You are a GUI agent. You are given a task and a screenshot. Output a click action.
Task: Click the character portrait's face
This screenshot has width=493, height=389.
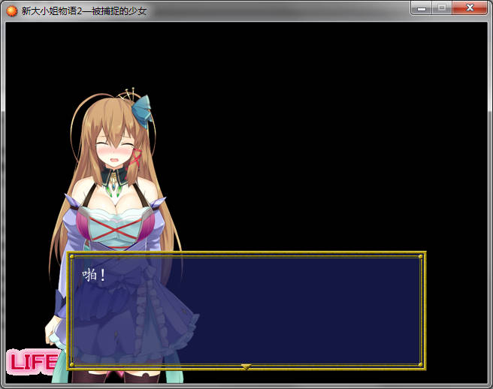point(115,150)
